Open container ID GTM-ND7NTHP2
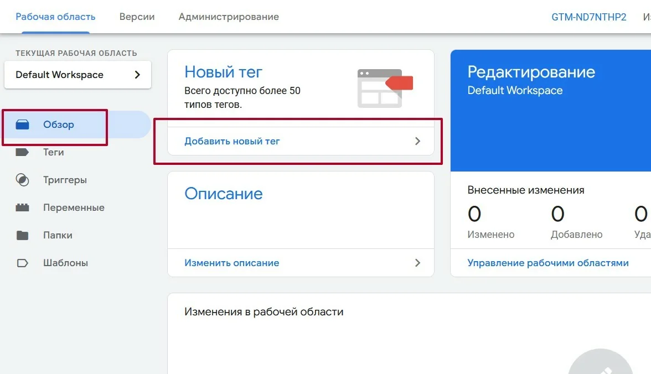The width and height of the screenshot is (651, 374). pos(589,17)
